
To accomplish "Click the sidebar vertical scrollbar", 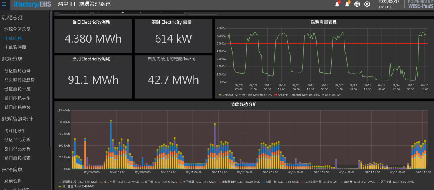I will (51, 80).
